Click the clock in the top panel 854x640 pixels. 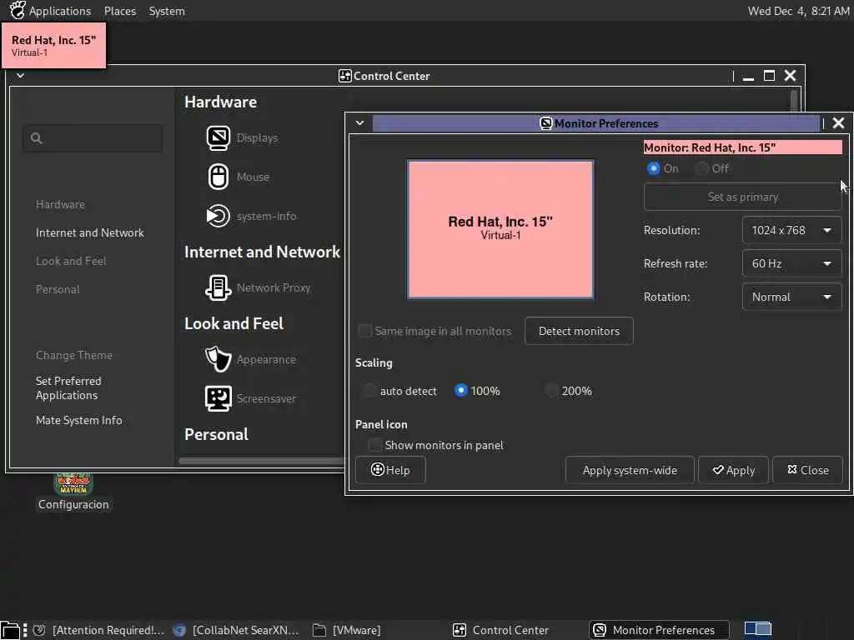point(798,11)
